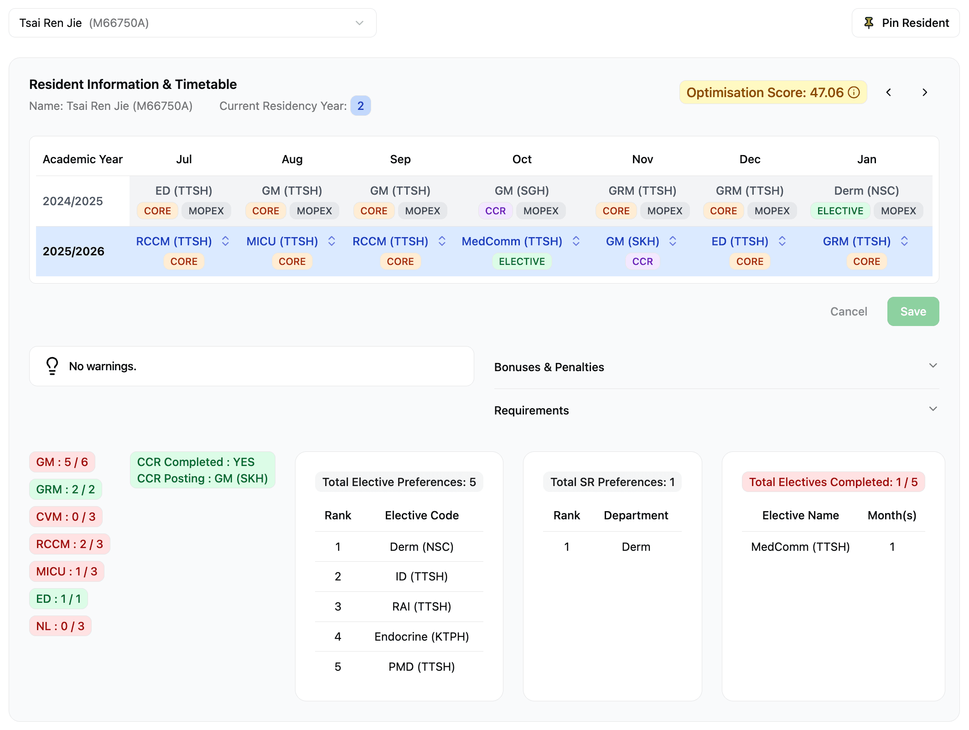Click the RCCM : 2 / 3 requirement badge
The height and width of the screenshot is (730, 969).
(70, 544)
